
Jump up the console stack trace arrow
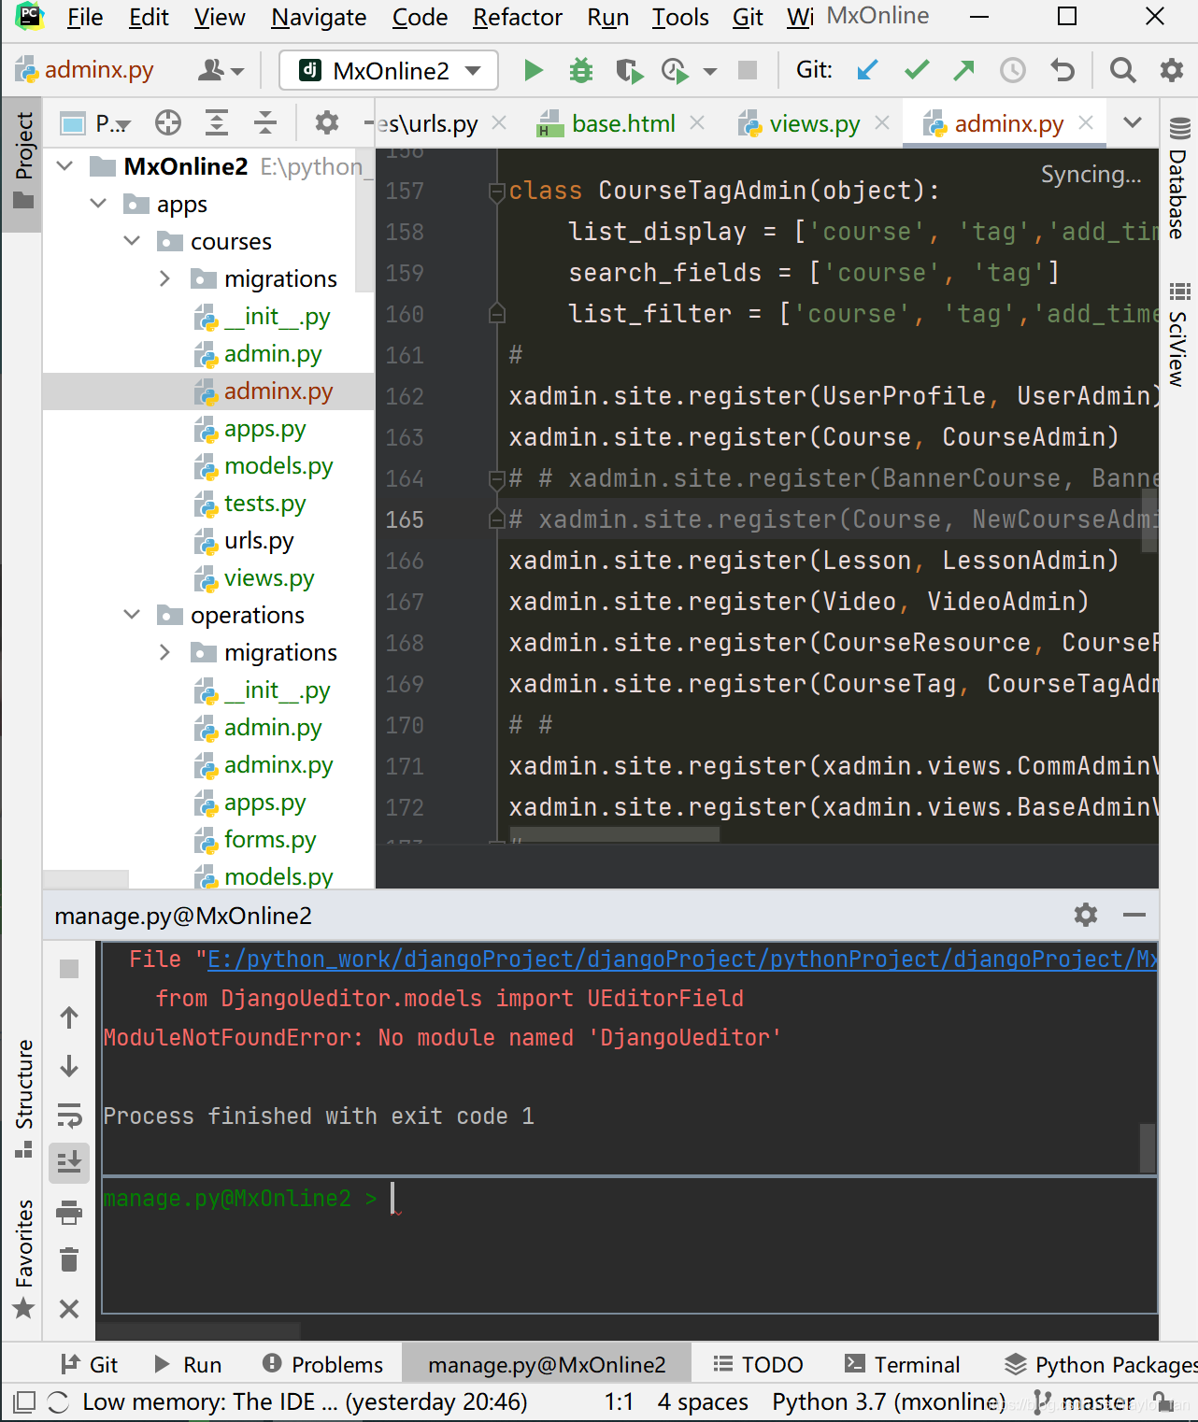tap(69, 1017)
